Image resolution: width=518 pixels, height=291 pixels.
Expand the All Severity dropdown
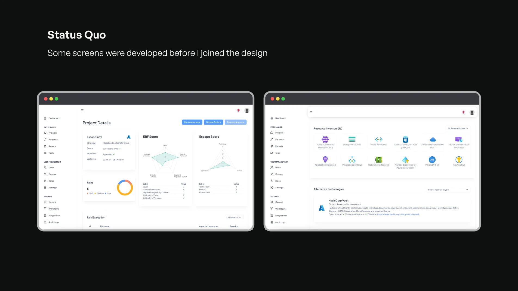click(x=234, y=217)
